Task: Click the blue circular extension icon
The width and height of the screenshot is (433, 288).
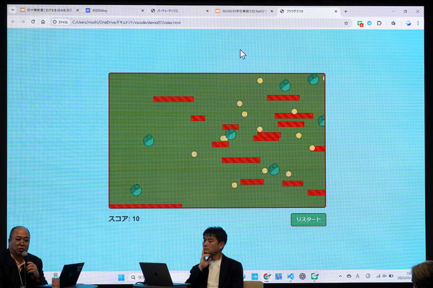Action: 370,23
